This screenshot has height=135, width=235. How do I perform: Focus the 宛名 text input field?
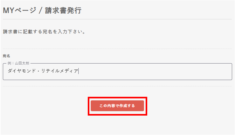[x=117, y=72]
